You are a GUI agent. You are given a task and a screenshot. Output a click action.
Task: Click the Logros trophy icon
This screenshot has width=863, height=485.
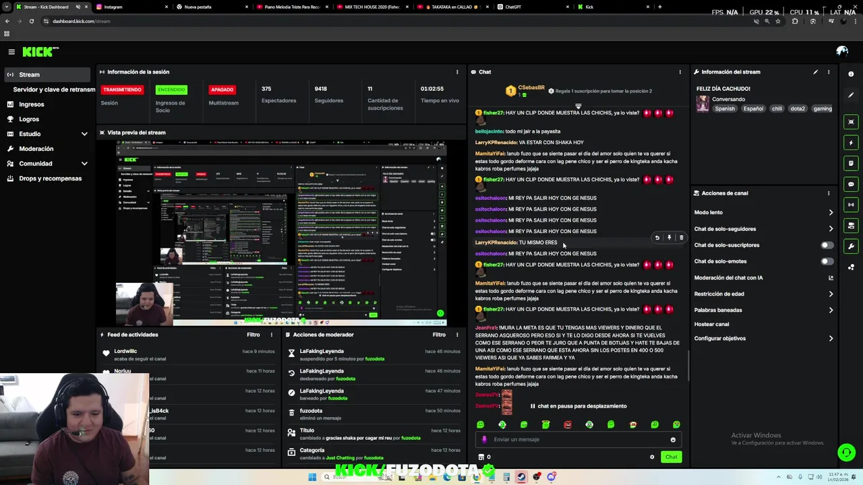tap(10, 119)
